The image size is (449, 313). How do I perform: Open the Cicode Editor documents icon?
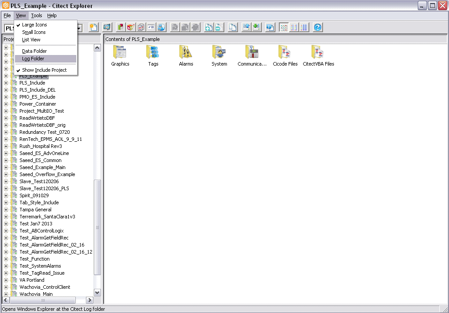[x=141, y=27]
